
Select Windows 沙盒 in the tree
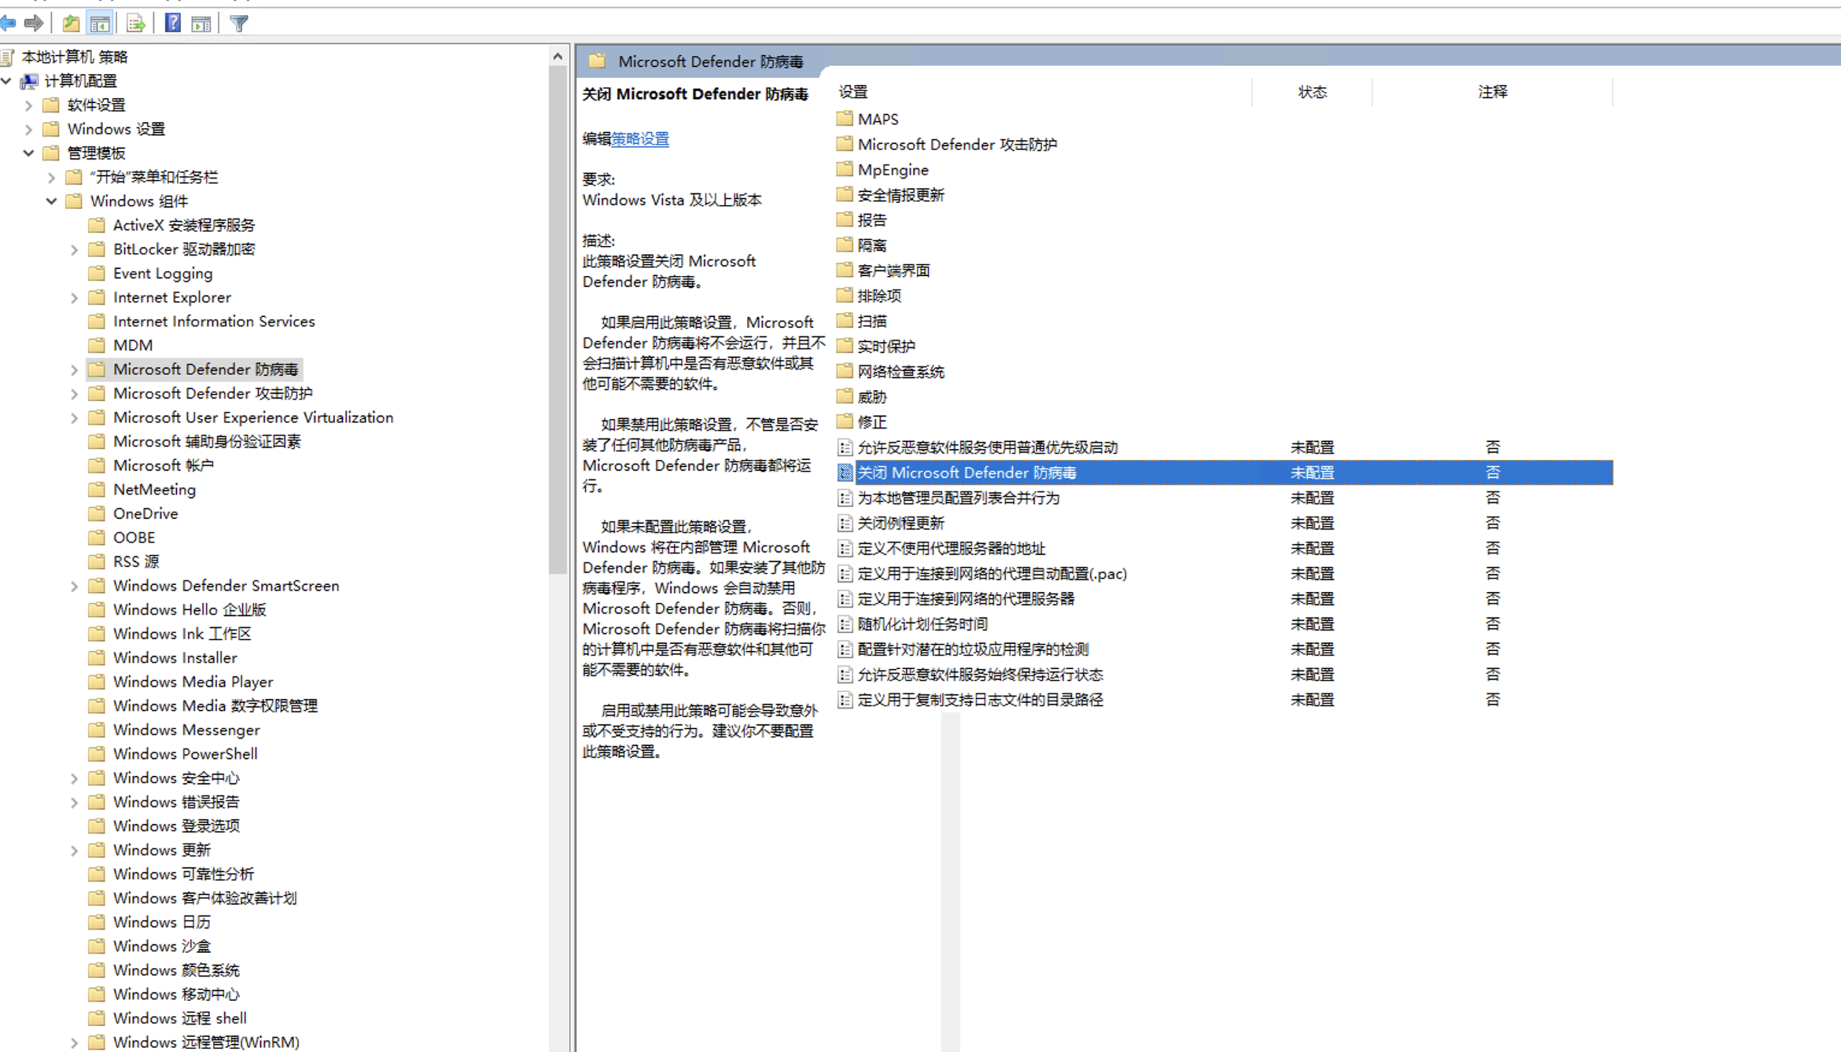(x=162, y=946)
